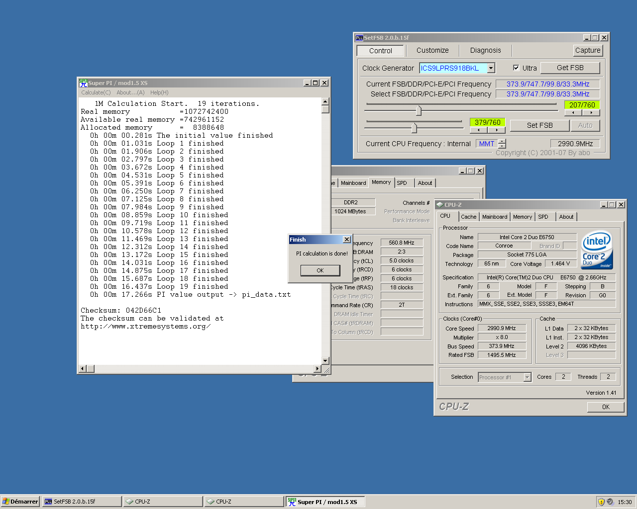Expand the Processor #1 selection dropdown
The width and height of the screenshot is (637, 509).
528,377
